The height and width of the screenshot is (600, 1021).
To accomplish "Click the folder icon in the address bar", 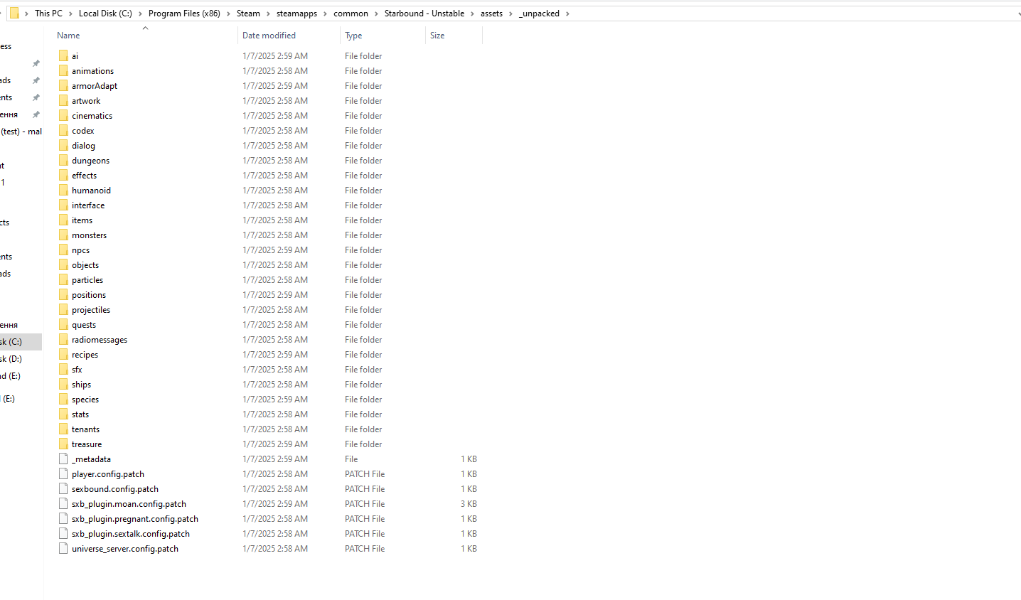I will coord(14,14).
